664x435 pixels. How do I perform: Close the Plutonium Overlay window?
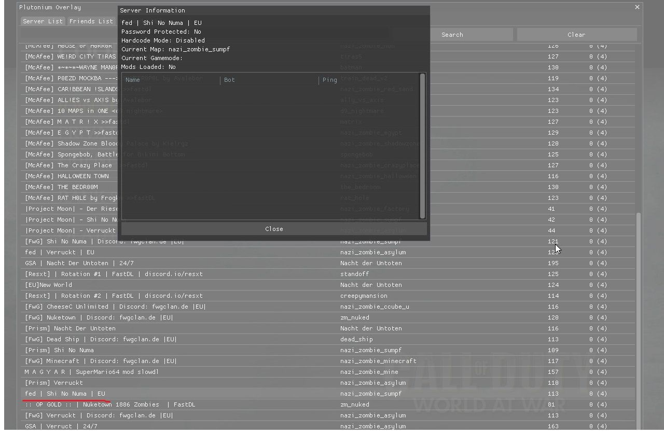point(637,7)
